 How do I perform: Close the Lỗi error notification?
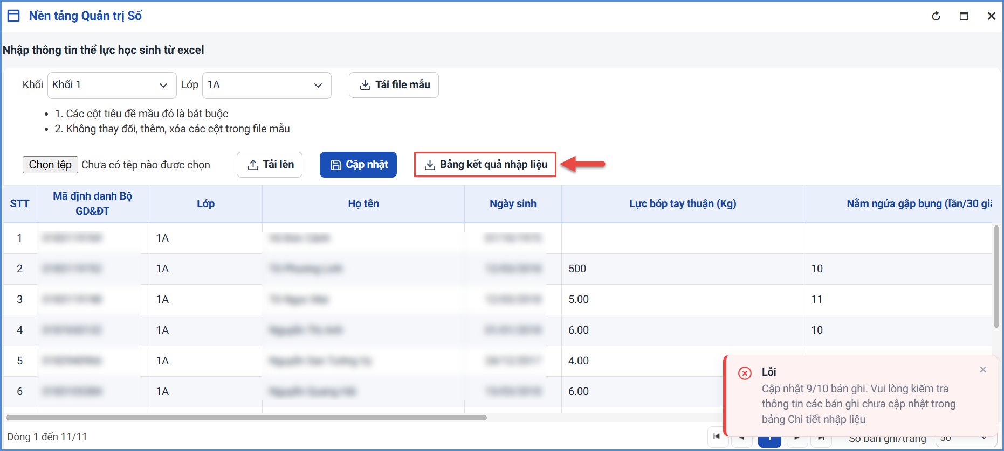pyautogui.click(x=983, y=369)
